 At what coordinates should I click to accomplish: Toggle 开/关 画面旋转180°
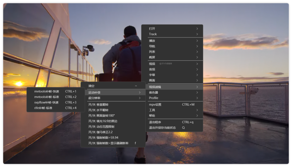113,116
